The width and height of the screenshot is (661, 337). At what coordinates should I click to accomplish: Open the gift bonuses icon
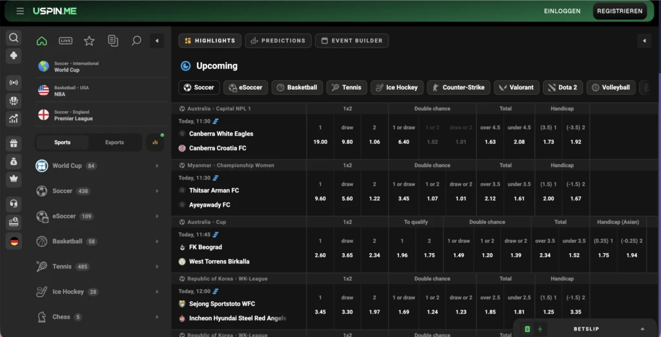[14, 143]
